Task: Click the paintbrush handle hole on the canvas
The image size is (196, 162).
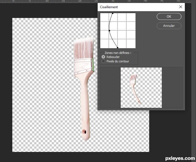Action: pyautogui.click(x=84, y=132)
